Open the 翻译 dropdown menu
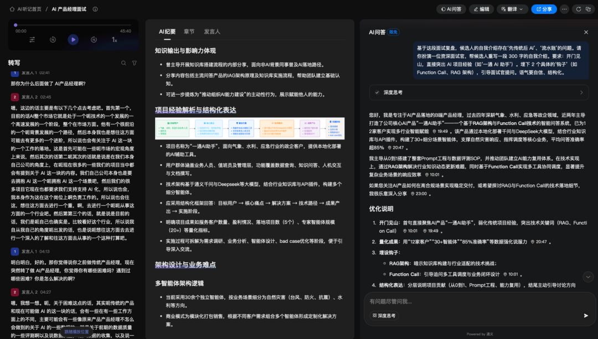Screen dimensions: 598x339 512,9
